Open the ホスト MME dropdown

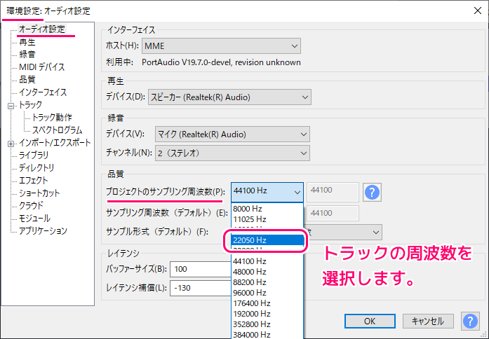coord(221,47)
